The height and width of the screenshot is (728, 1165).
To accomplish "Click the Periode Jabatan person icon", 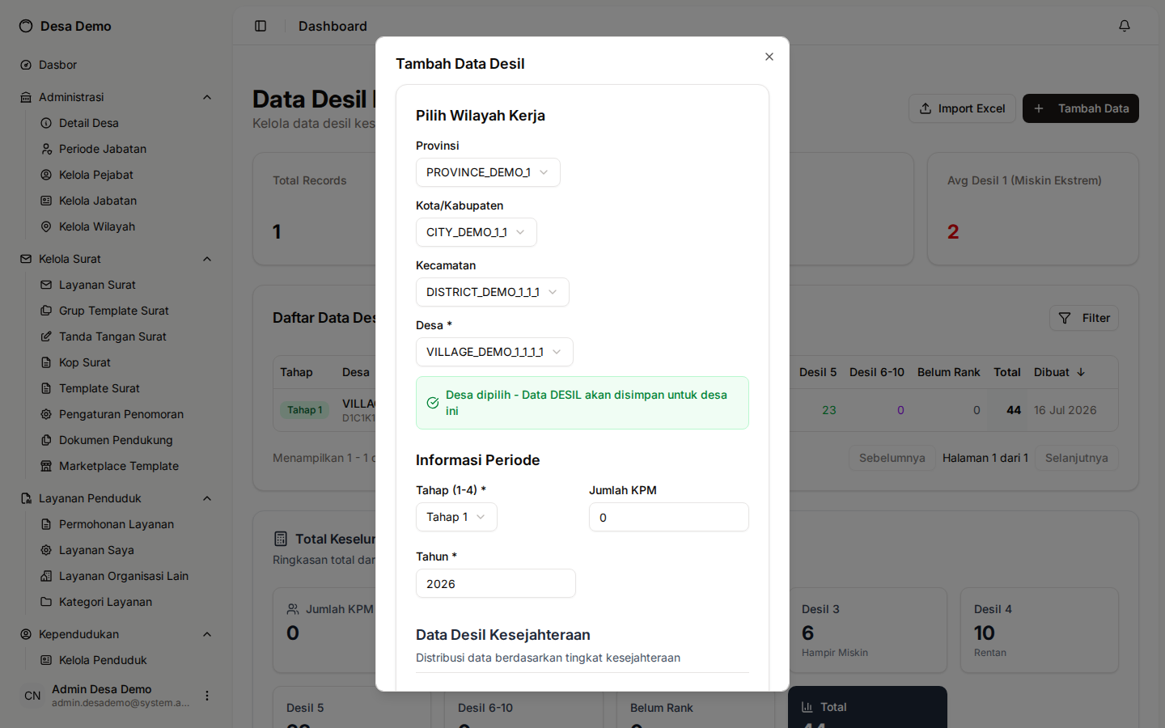I will point(46,149).
